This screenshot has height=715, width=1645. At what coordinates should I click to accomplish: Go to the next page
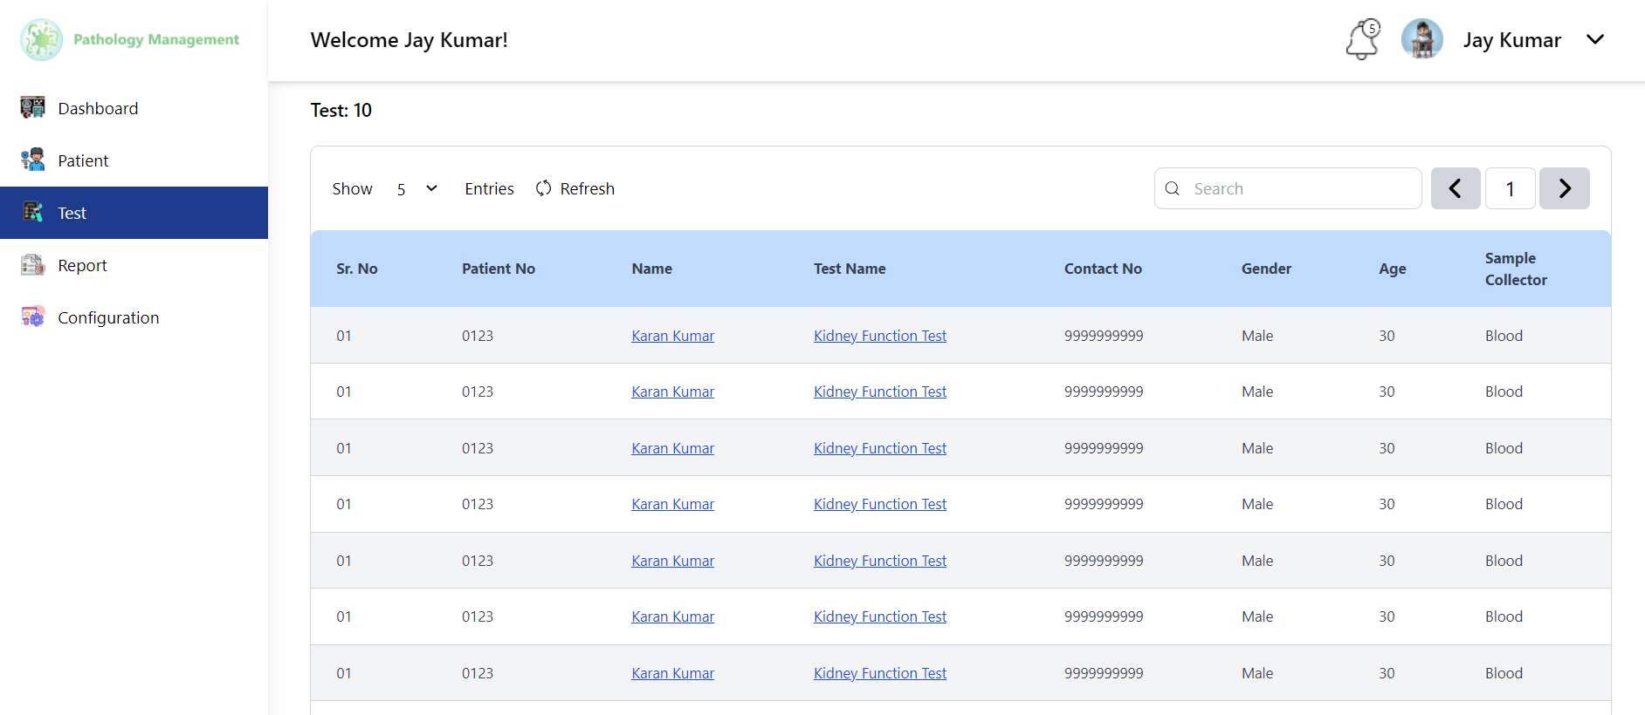point(1564,188)
